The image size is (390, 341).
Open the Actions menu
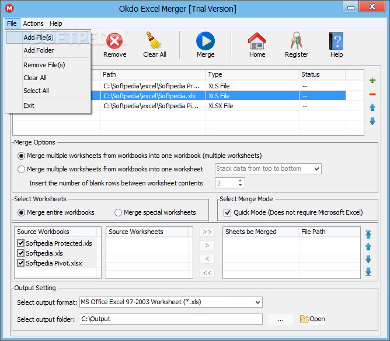[x=33, y=23]
